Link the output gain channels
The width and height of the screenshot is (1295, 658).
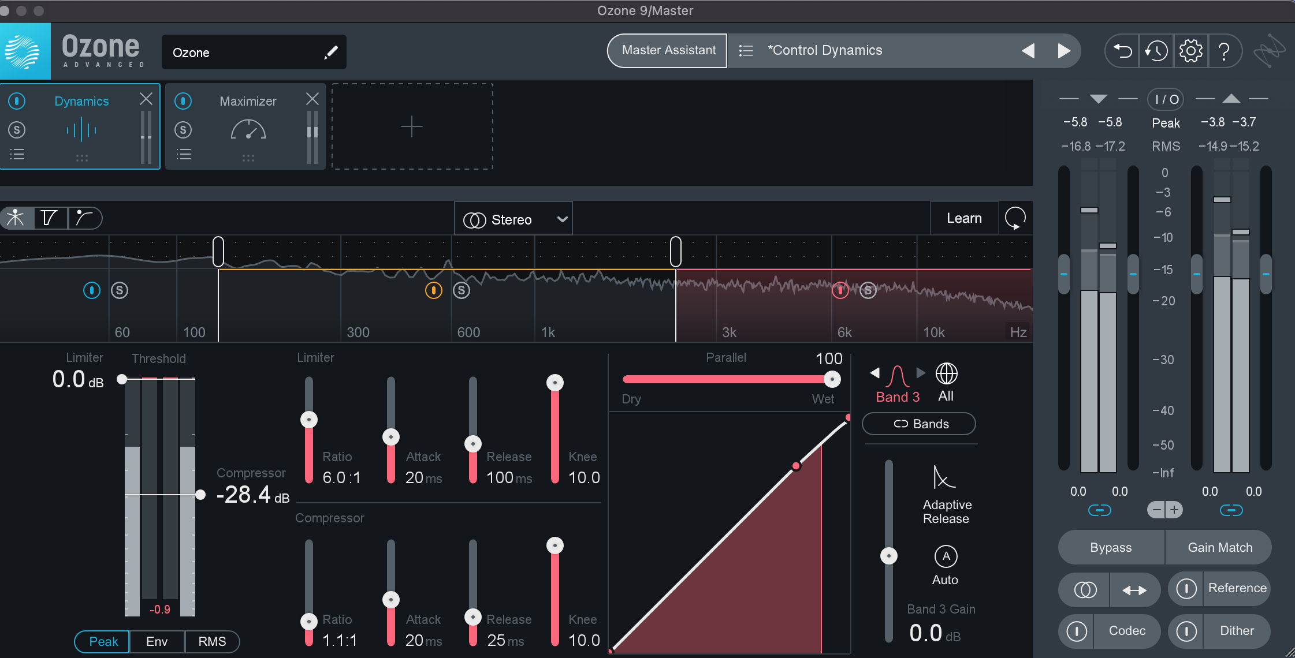pos(1231,510)
